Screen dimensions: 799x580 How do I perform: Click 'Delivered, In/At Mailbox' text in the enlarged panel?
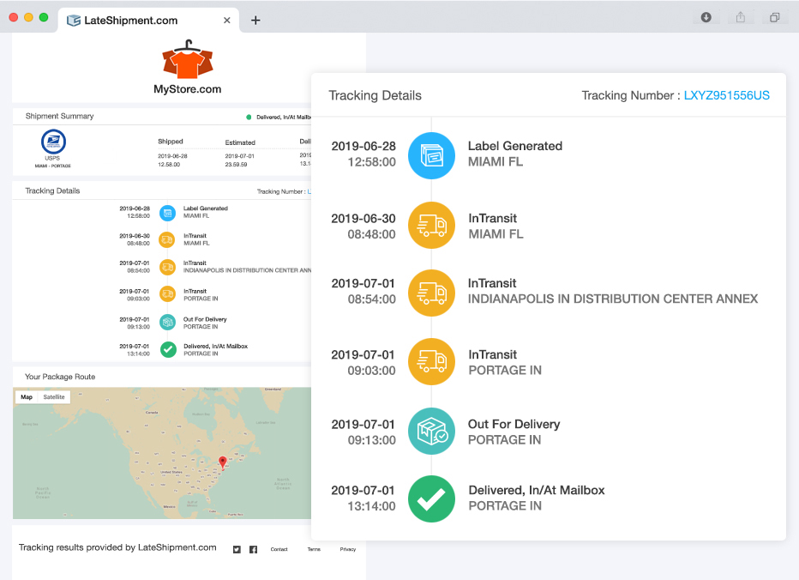point(537,490)
